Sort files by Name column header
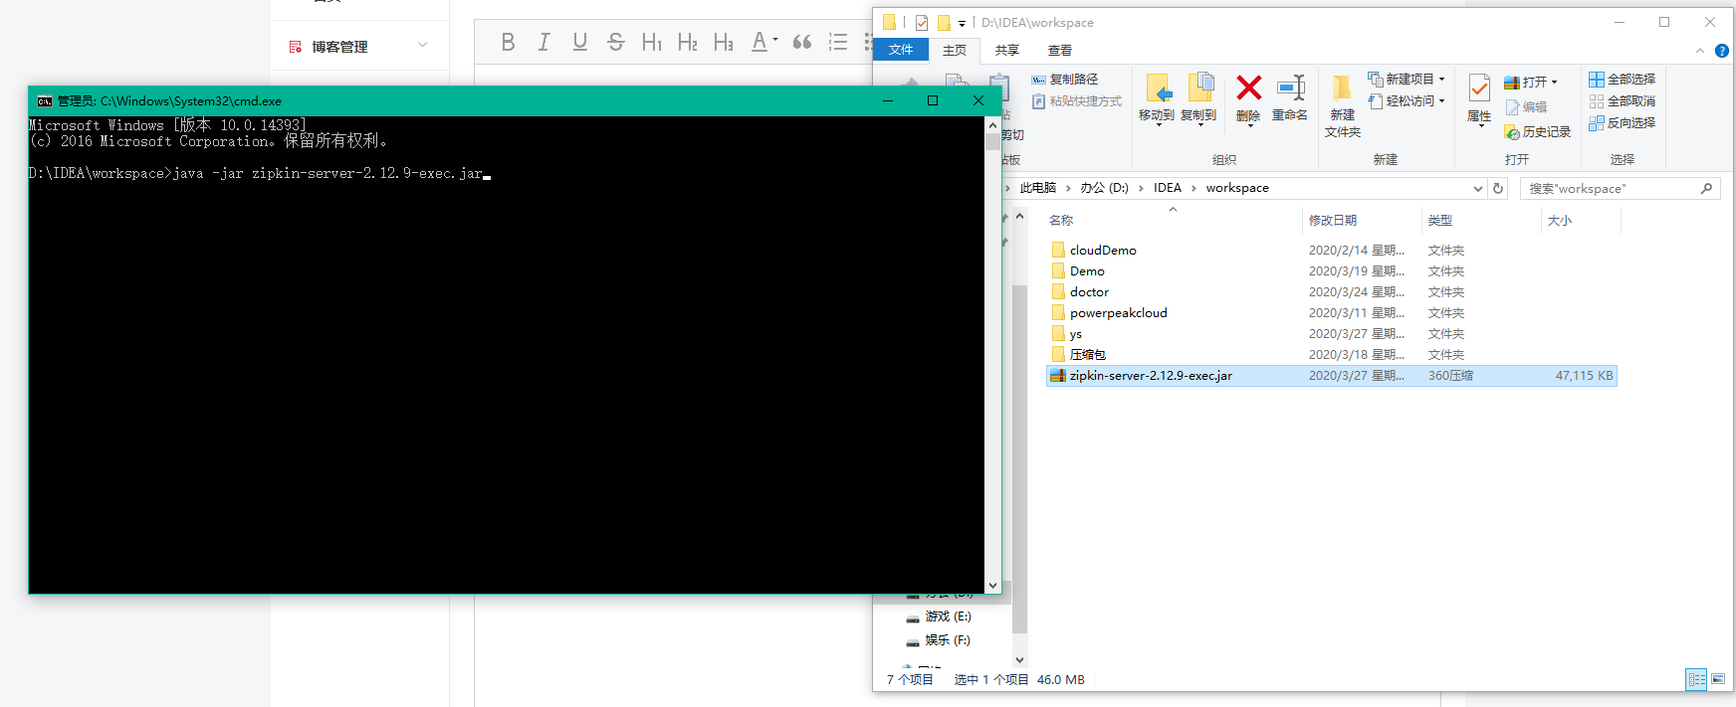 point(1061,221)
